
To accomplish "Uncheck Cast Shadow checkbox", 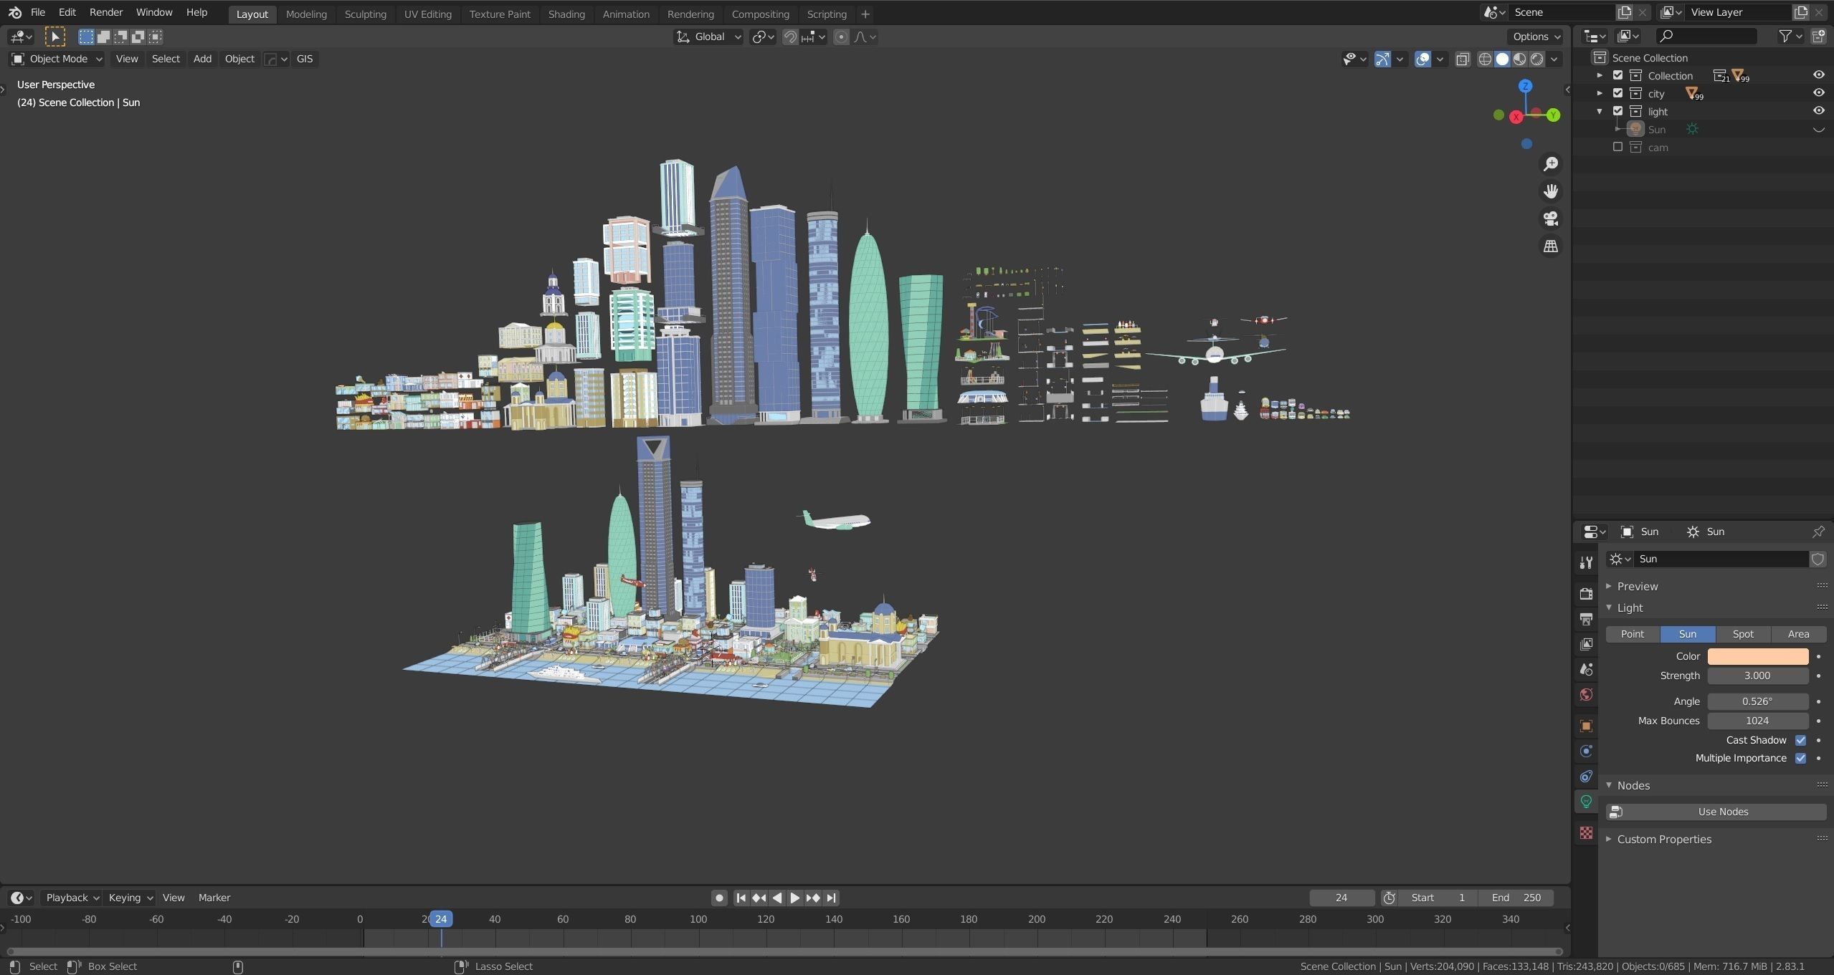I will coord(1800,740).
